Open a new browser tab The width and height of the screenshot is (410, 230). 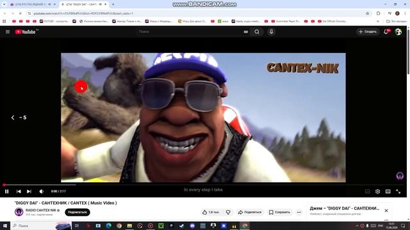113,4
